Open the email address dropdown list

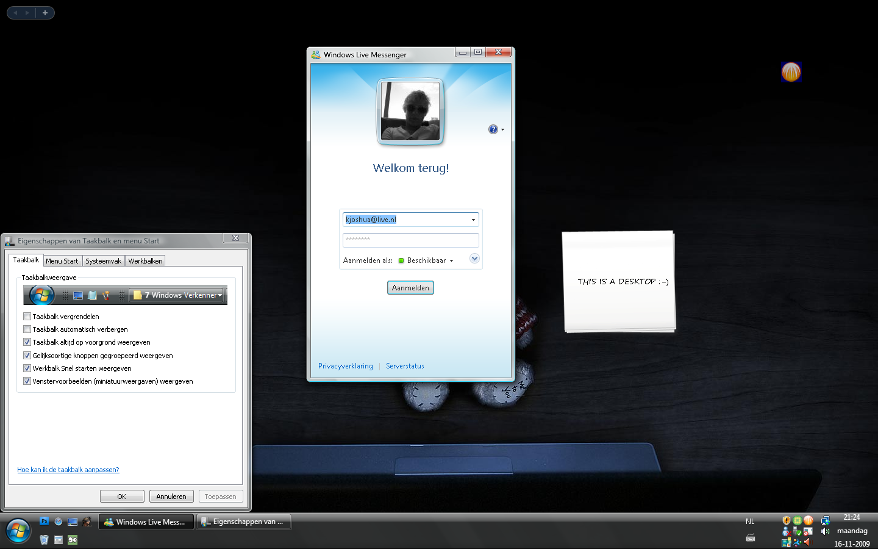click(473, 220)
